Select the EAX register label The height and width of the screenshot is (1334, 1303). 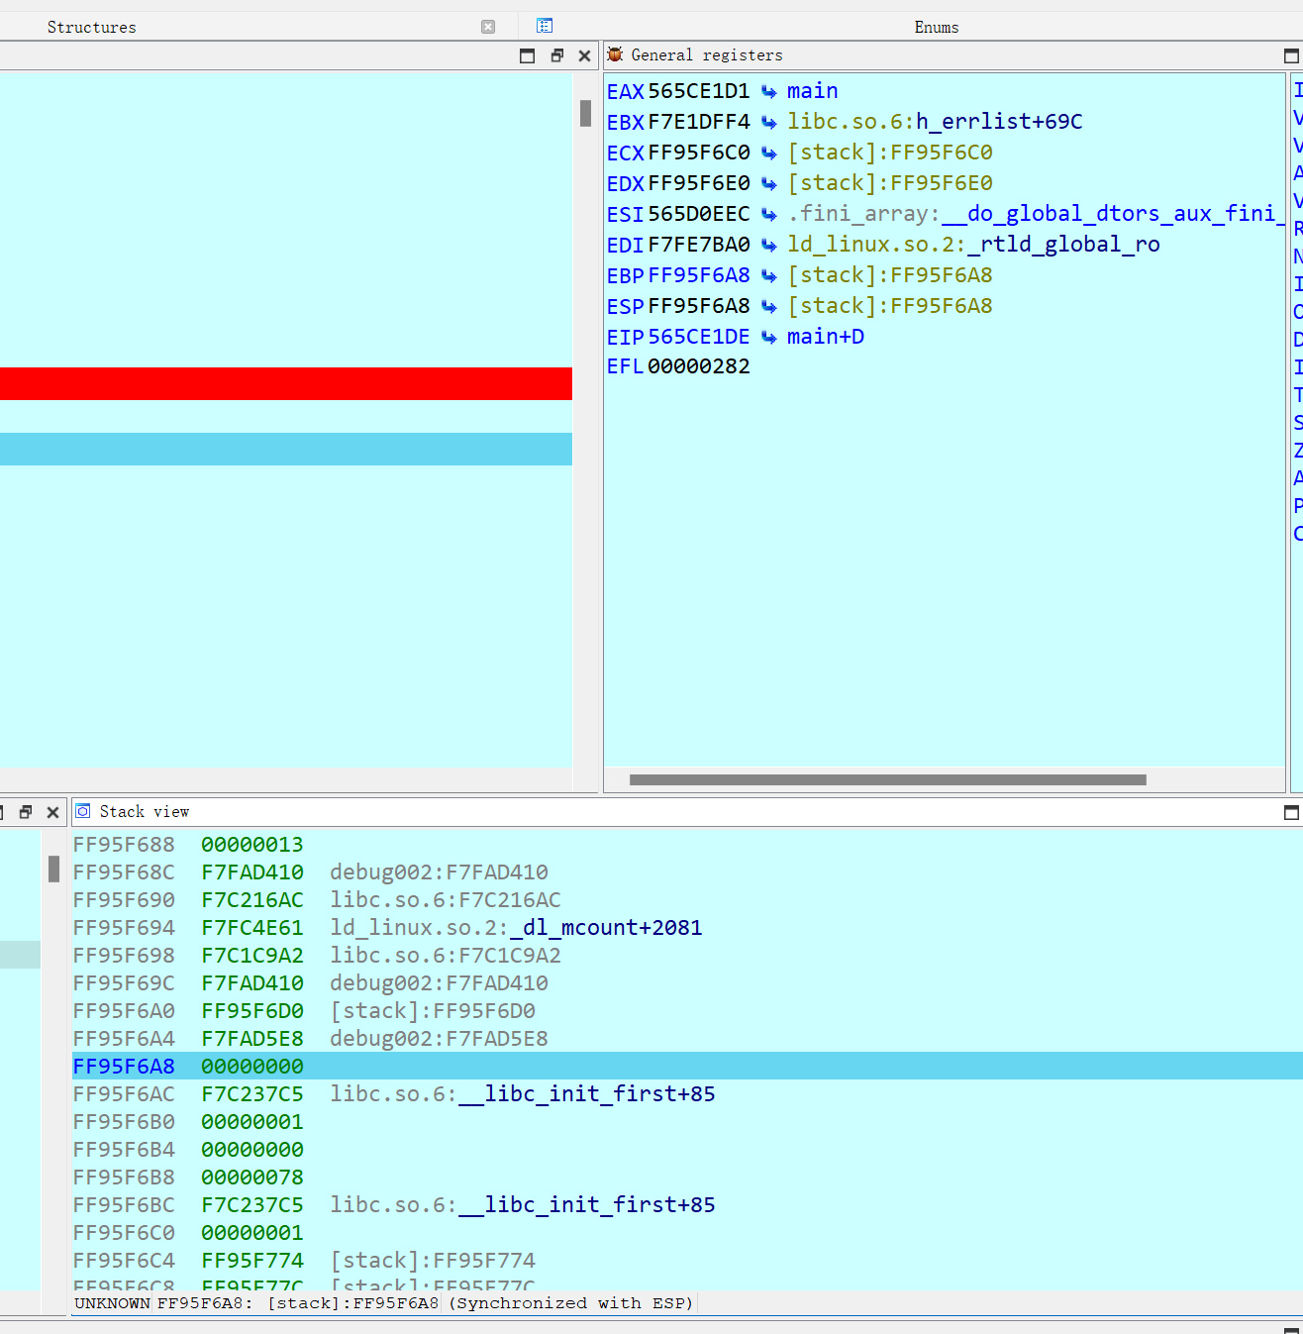(626, 91)
